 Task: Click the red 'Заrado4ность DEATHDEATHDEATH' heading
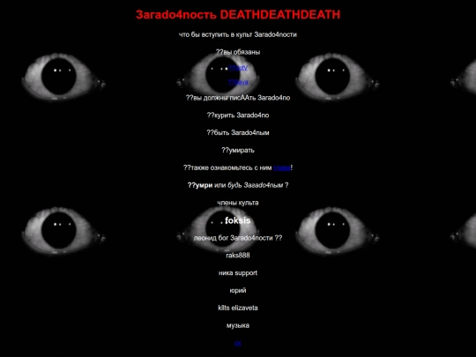pyautogui.click(x=238, y=15)
